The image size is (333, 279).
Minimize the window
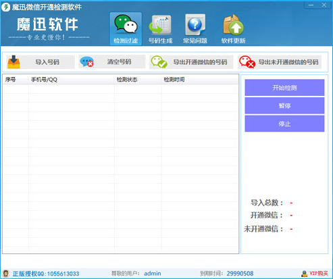[311, 5]
